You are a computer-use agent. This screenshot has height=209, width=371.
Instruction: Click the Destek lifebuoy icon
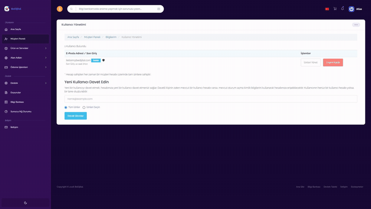click(6, 83)
